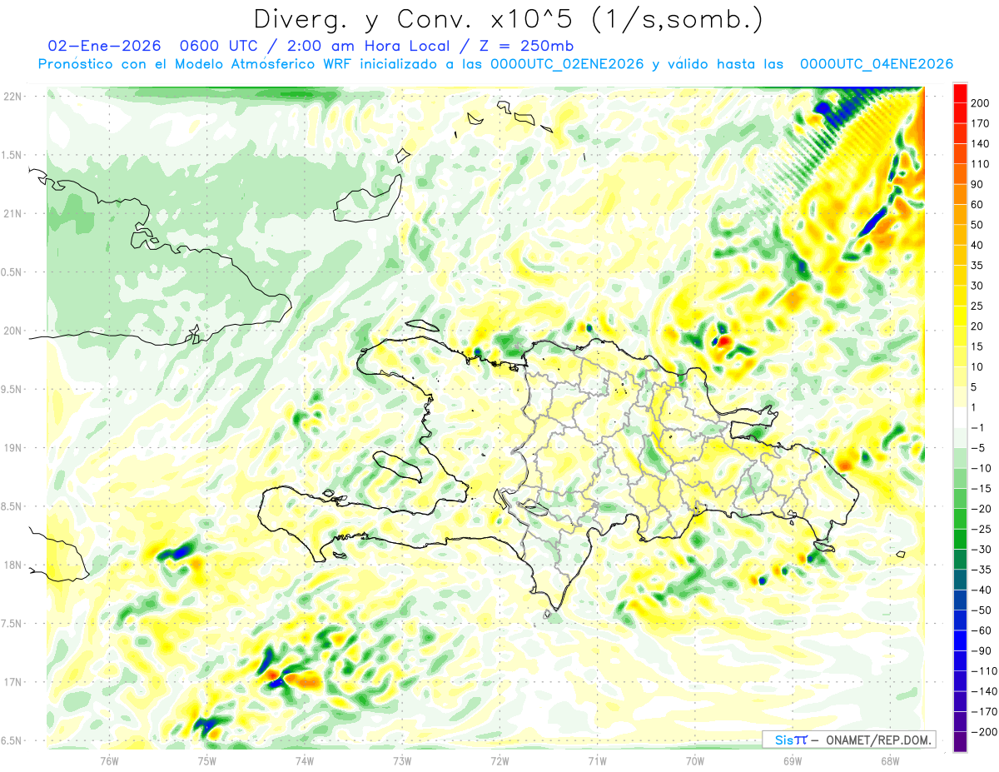
Task: Click the initialization text '0000UTC_02ENE2026'
Action: [567, 64]
